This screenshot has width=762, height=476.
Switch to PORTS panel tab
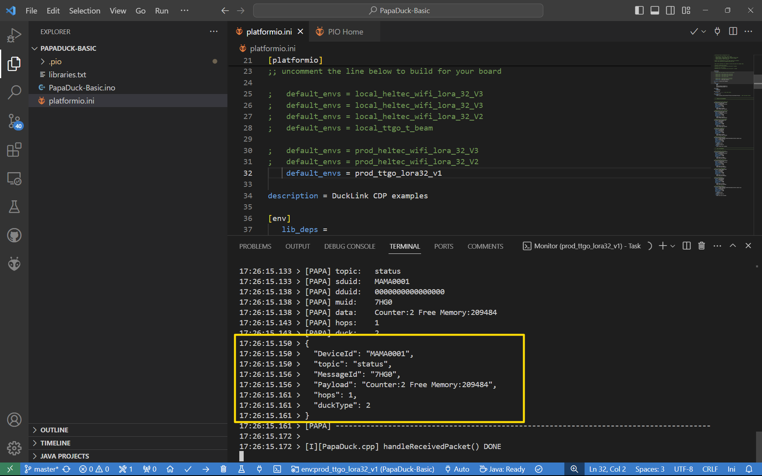(x=444, y=246)
